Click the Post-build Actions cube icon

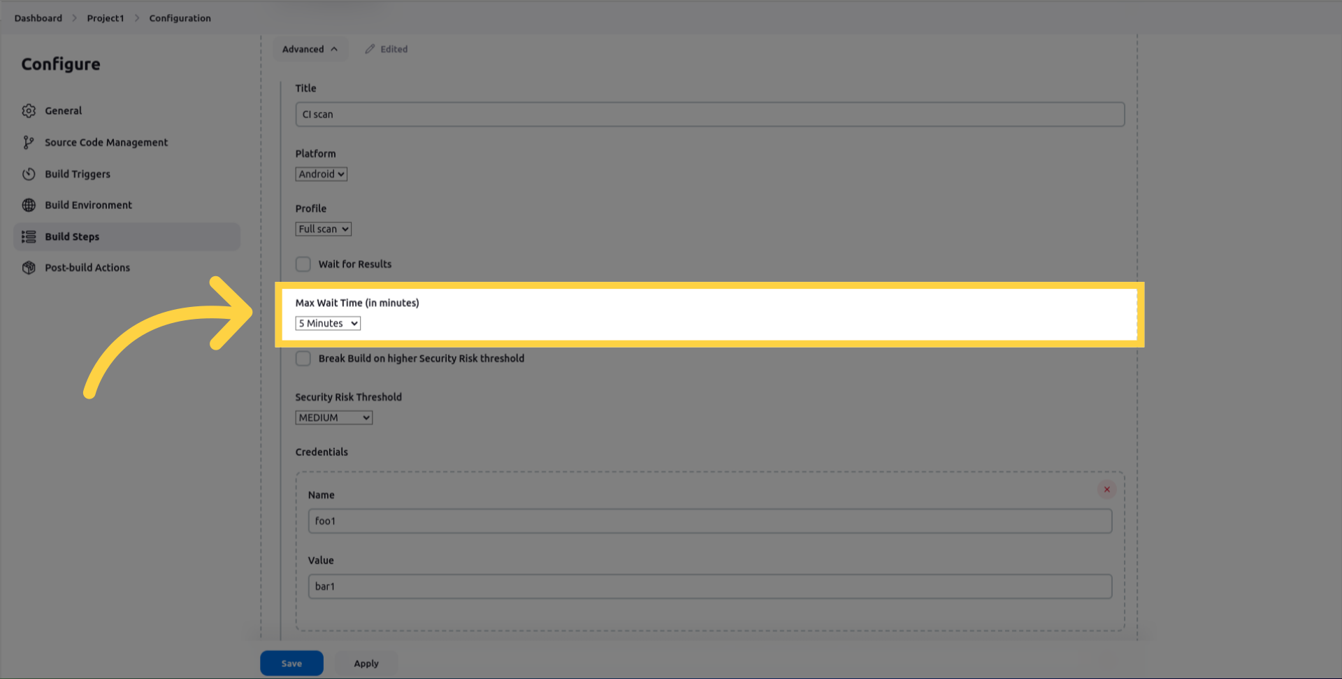point(29,268)
